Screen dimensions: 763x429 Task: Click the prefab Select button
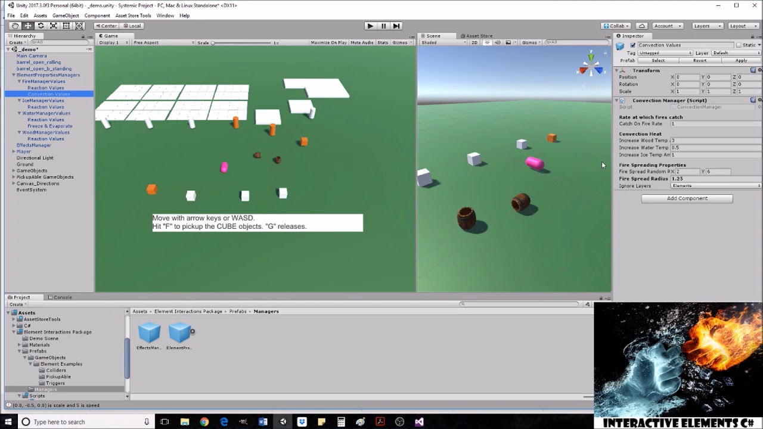(658, 61)
